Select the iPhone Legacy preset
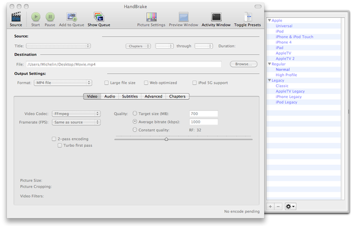This screenshot has width=355, height=226. pos(289,97)
